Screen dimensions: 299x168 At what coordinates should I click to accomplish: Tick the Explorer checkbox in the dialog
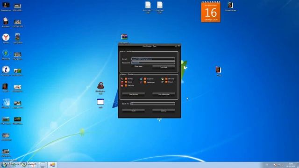click(x=145, y=79)
